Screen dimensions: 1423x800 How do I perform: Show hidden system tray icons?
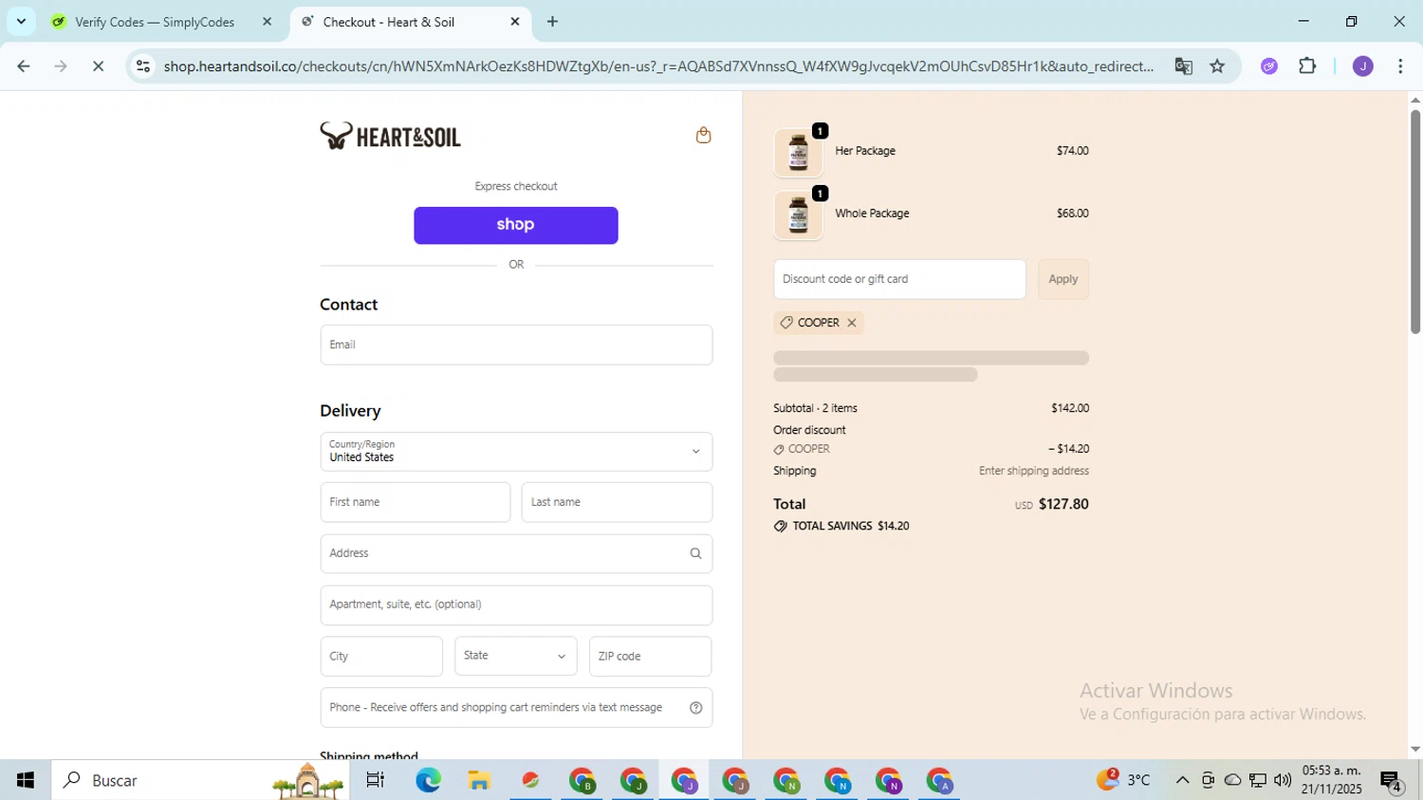click(1182, 780)
